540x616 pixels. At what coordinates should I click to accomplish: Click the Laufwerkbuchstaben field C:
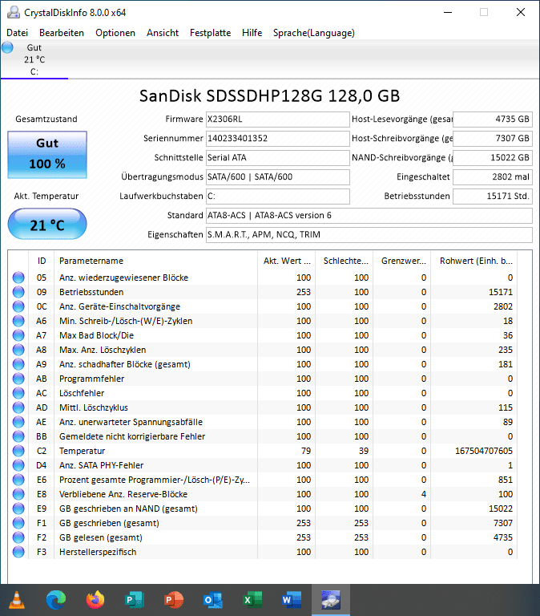click(278, 196)
